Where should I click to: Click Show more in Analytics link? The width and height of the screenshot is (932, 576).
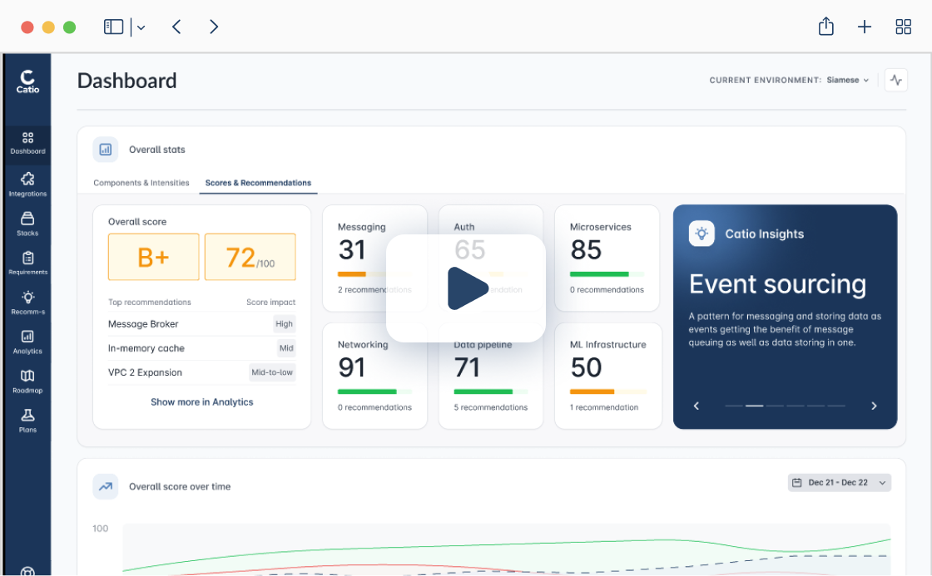click(x=201, y=402)
